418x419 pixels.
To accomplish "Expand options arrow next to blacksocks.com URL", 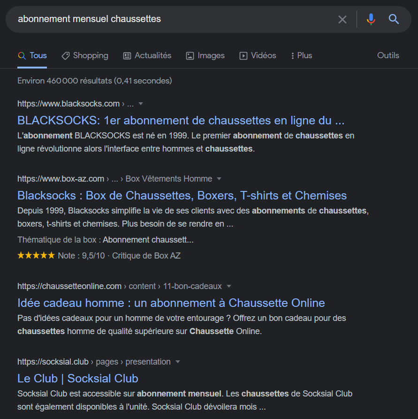I will (141, 104).
